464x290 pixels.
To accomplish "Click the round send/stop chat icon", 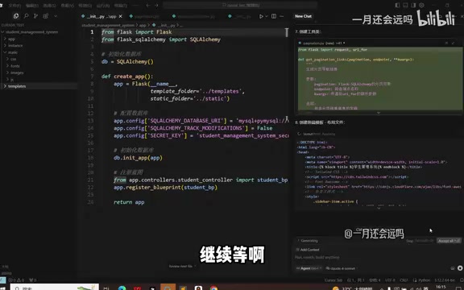I will [x=460, y=268].
